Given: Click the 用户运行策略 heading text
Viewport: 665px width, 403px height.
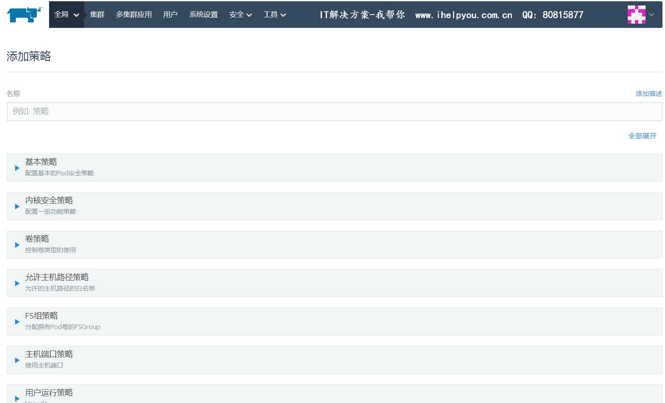Looking at the screenshot, I should click(x=49, y=392).
